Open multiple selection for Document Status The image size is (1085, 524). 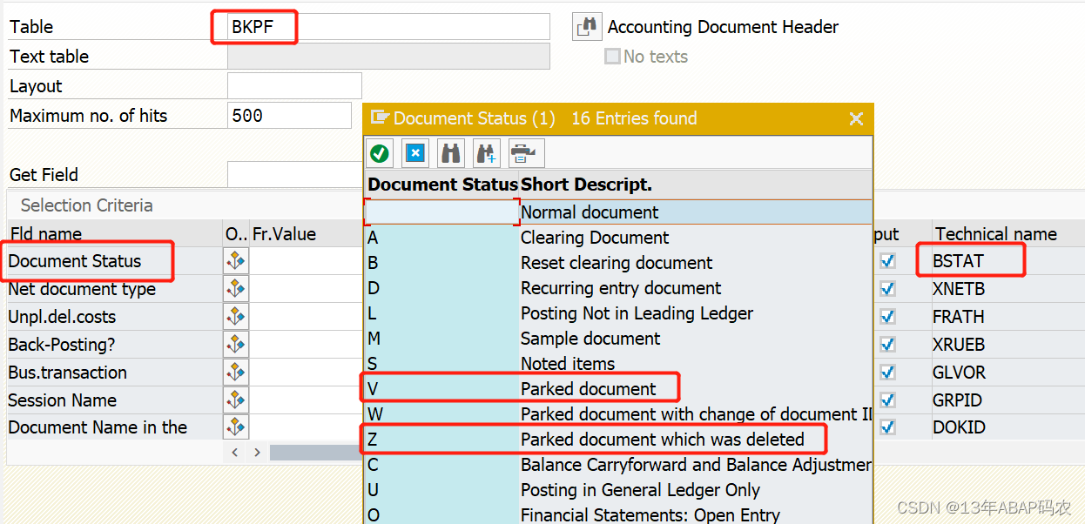(235, 260)
